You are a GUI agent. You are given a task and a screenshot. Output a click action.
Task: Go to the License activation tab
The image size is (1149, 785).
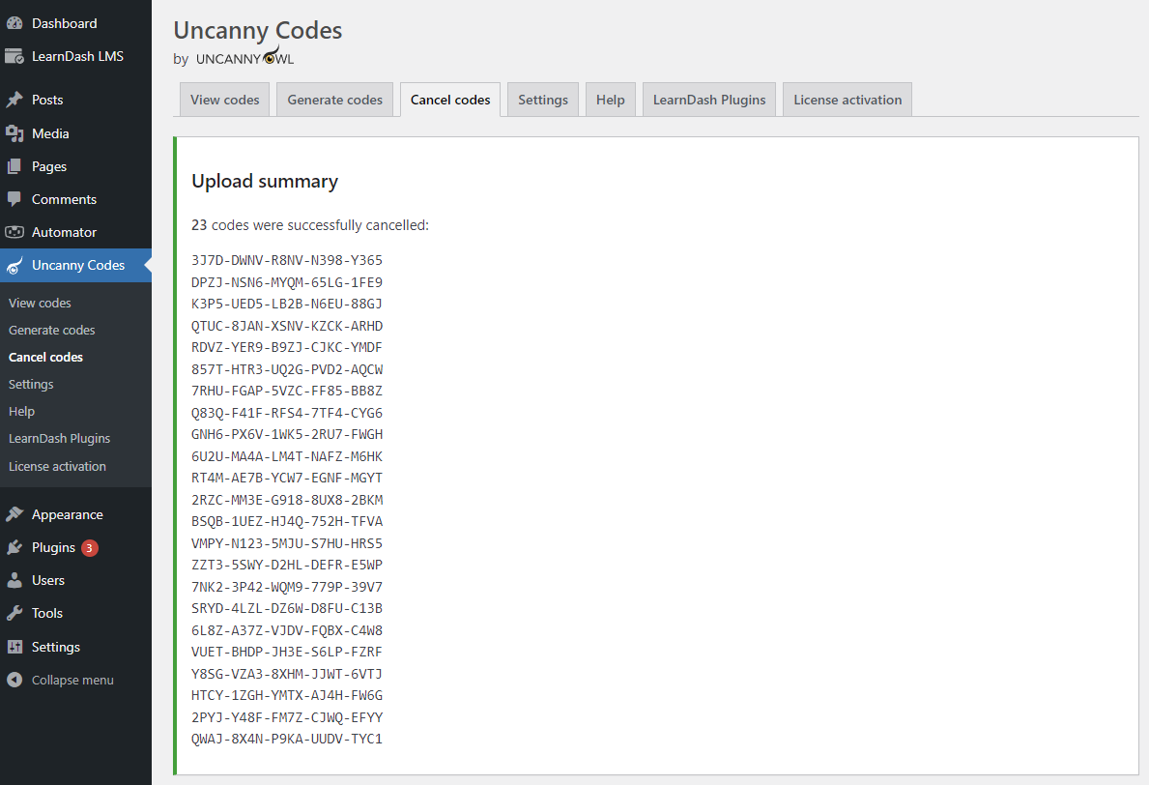(847, 100)
